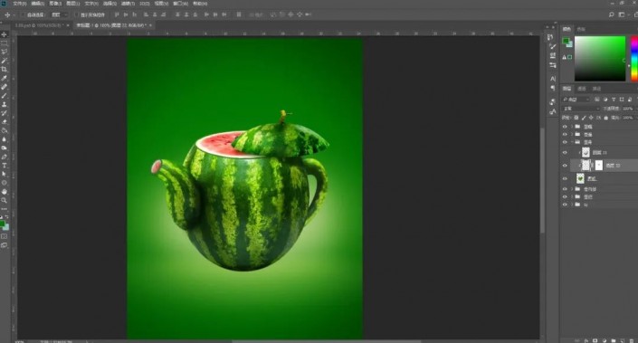Switch to the 色板 Swatches tab
This screenshot has width=638, height=343.
point(581,29)
